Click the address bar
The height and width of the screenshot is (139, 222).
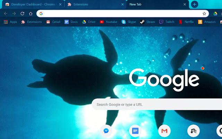(x=122, y=14)
